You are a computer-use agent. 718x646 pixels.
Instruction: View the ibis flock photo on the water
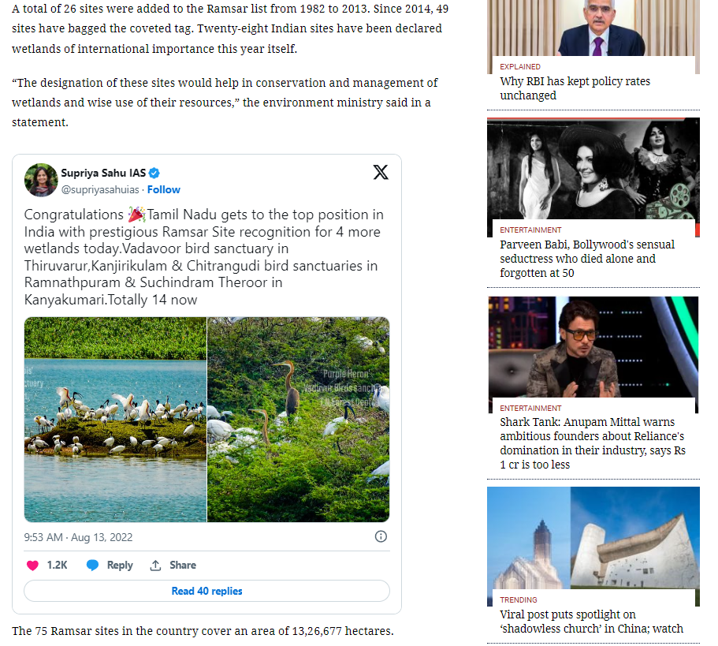coord(115,420)
